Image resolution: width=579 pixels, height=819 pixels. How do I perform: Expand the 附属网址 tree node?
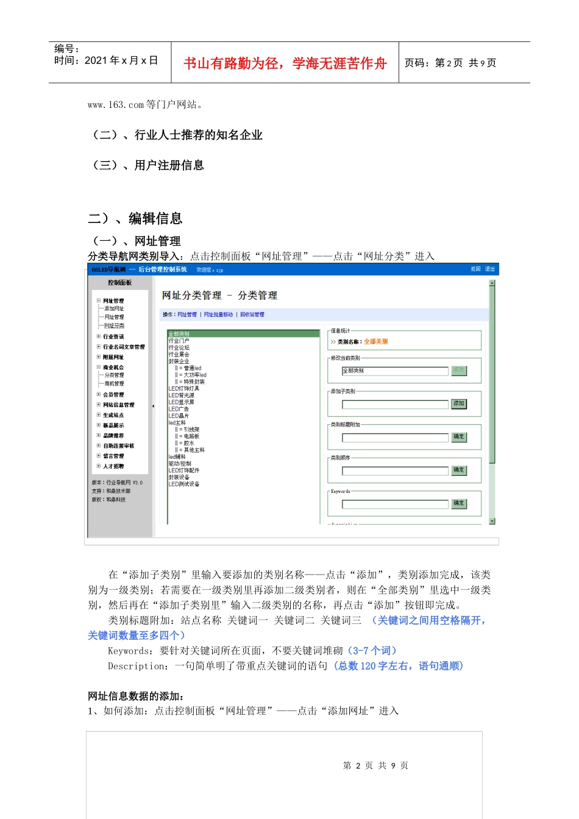pyautogui.click(x=99, y=357)
